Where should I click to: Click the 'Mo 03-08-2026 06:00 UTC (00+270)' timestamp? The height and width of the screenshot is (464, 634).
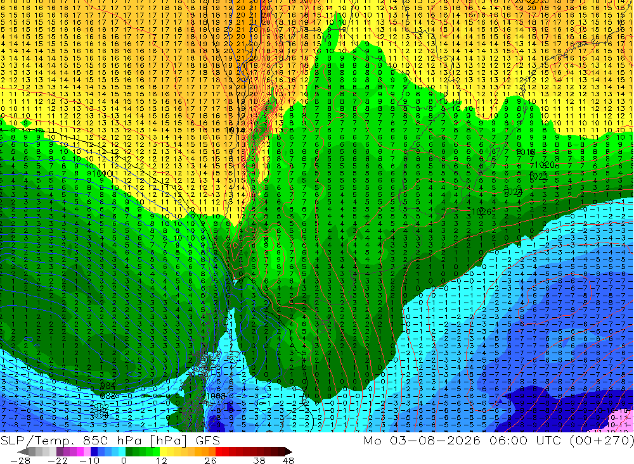(x=498, y=441)
